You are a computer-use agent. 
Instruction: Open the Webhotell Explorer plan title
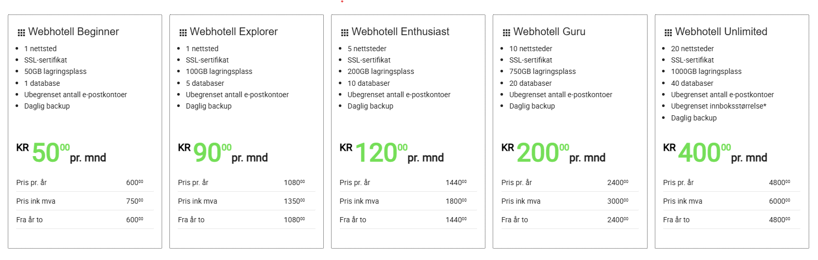point(234,32)
